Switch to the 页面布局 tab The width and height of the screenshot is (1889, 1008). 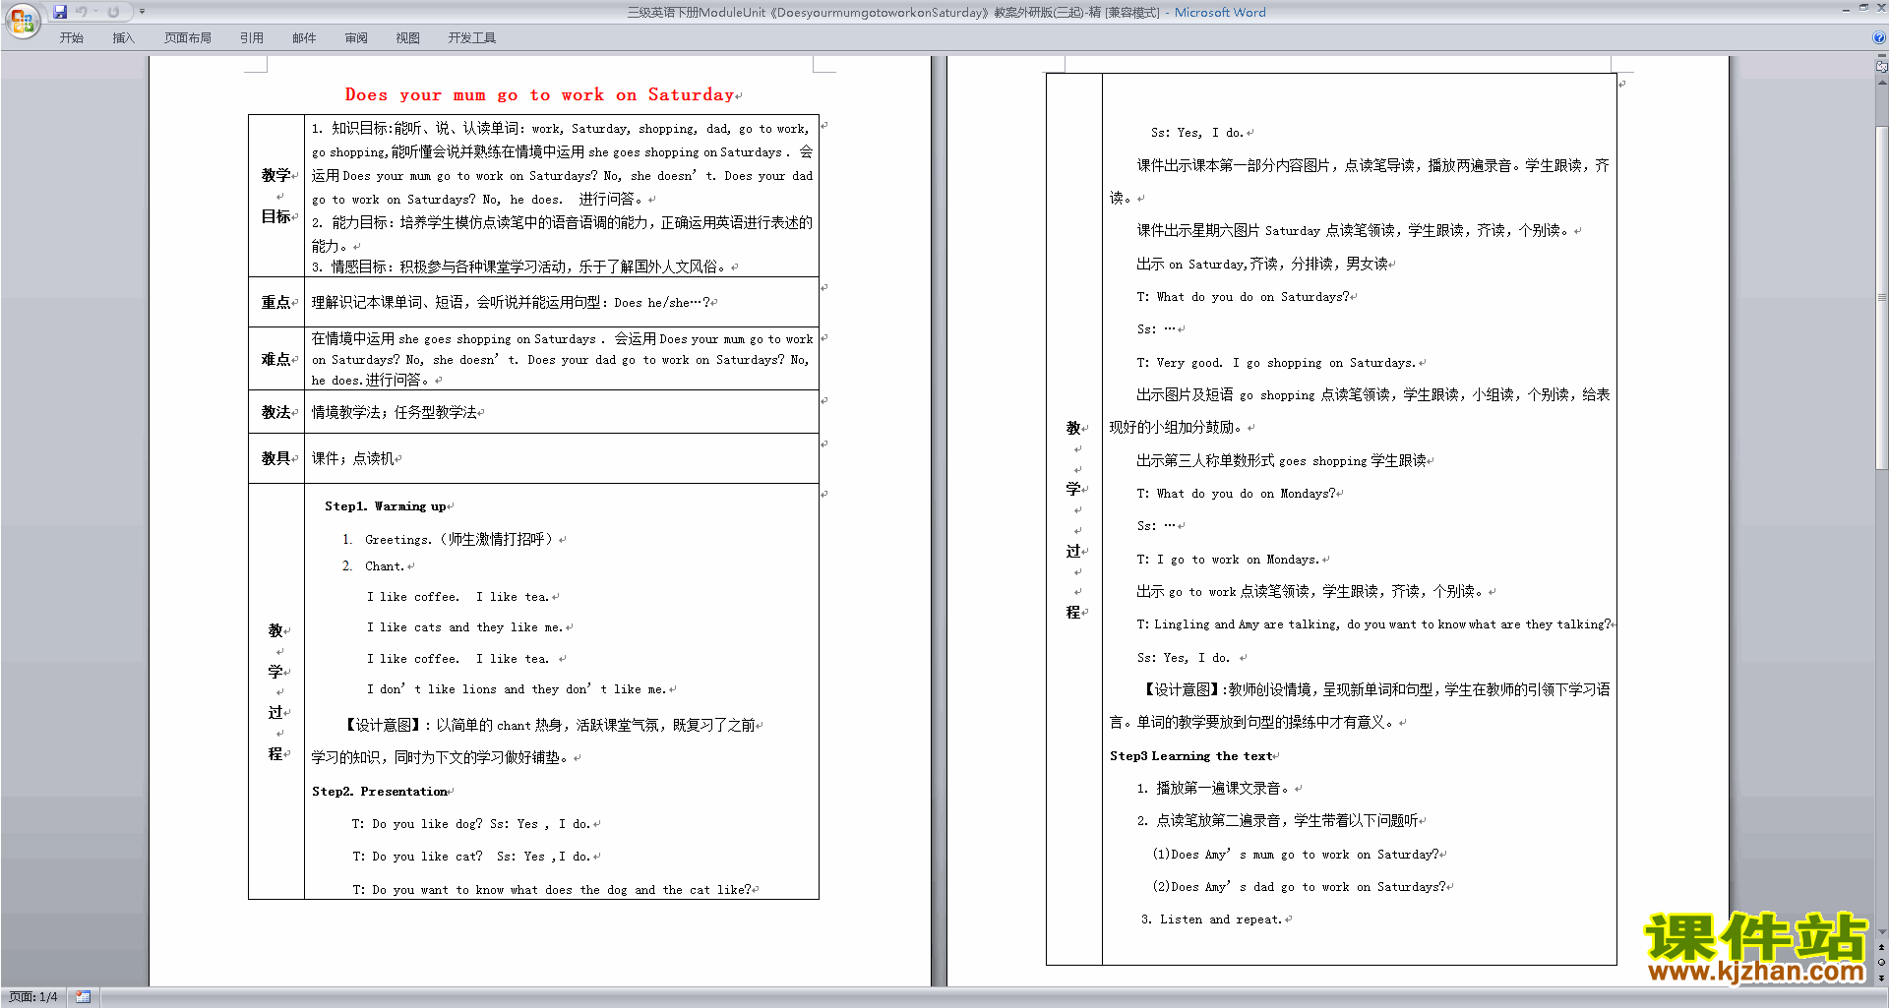click(187, 38)
